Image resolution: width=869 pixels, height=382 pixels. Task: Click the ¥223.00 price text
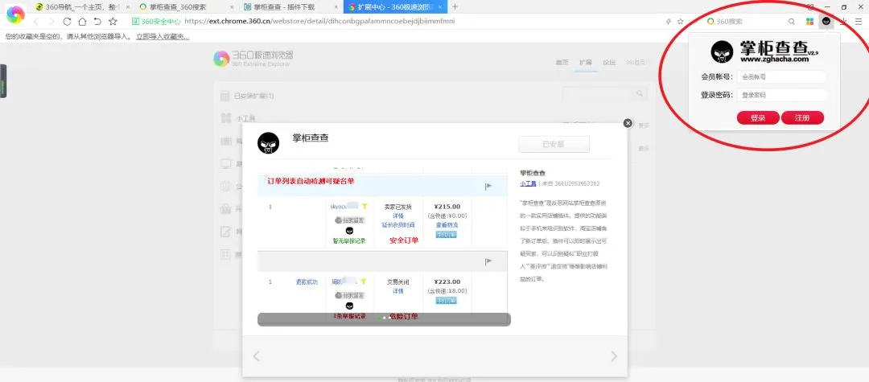tap(447, 281)
